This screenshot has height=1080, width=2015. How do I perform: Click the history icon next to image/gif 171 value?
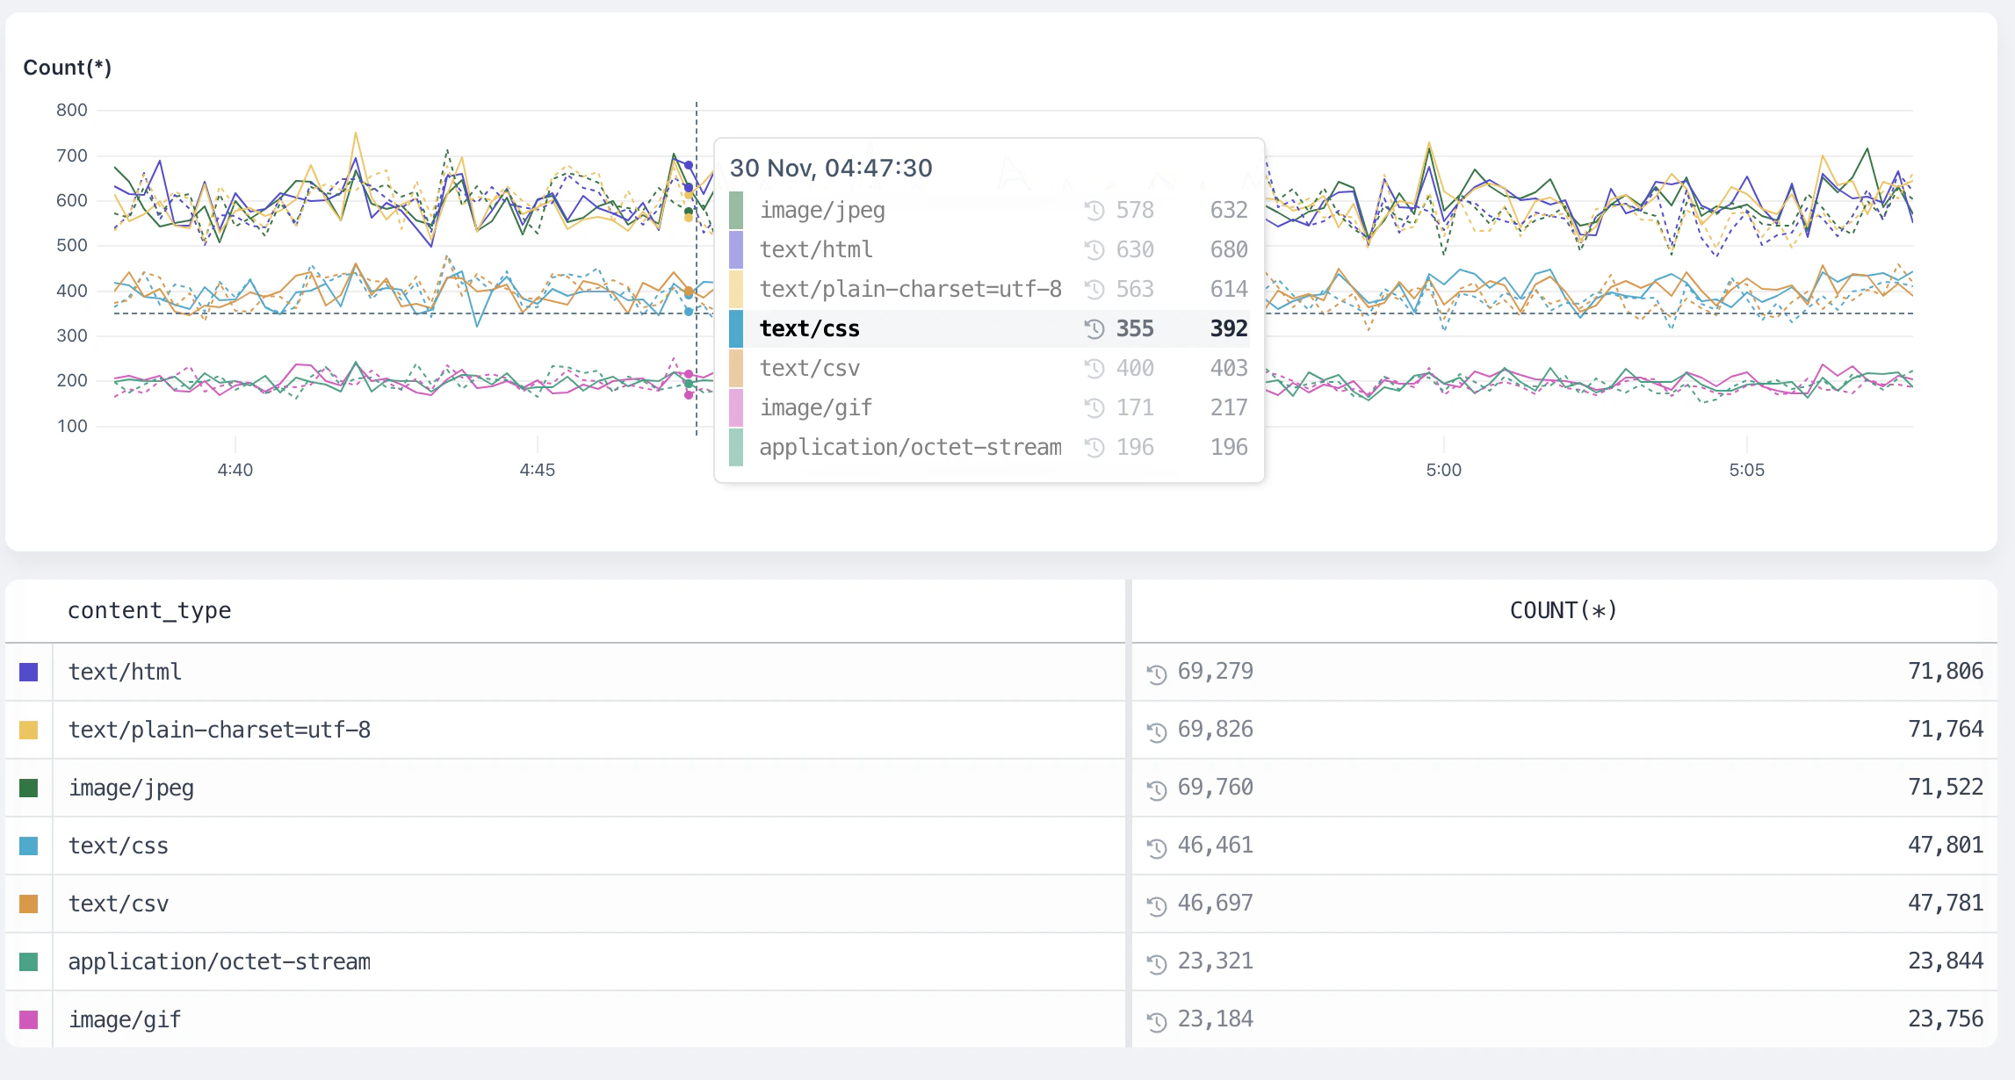coord(1094,407)
